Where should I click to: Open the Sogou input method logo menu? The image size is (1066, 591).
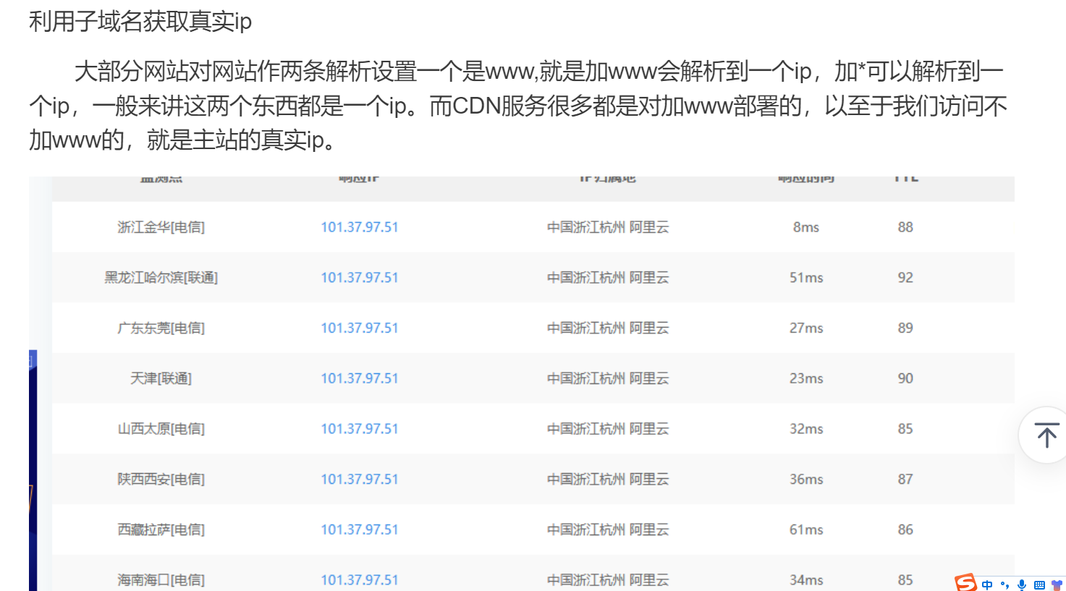(965, 582)
